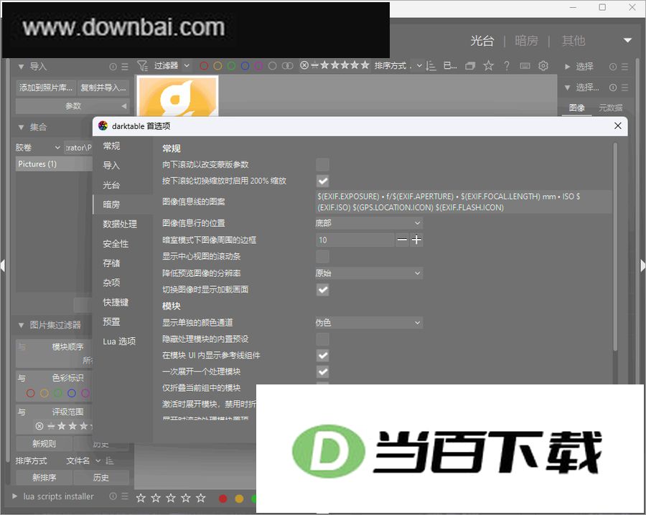Click 新排序 button
This screenshot has width=646, height=515.
tap(44, 478)
